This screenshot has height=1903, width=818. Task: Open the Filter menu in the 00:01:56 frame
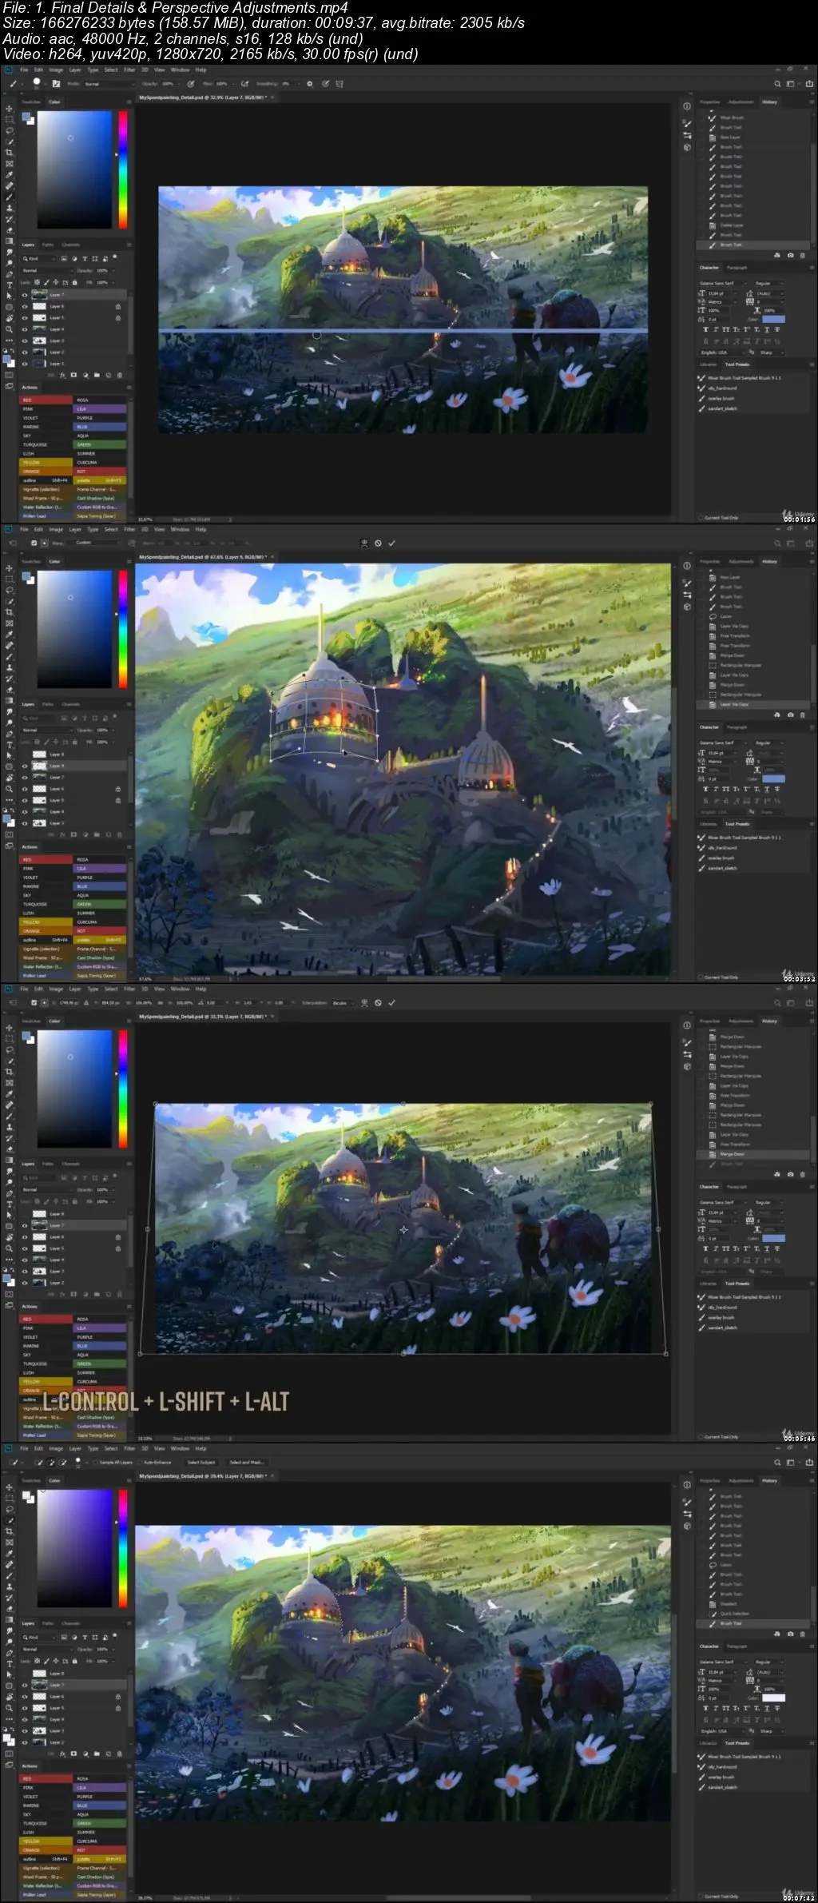point(129,70)
